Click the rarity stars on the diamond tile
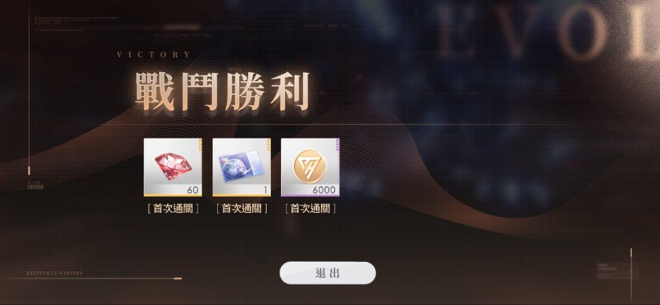Screen dimensions: 660x305 click(x=200, y=145)
